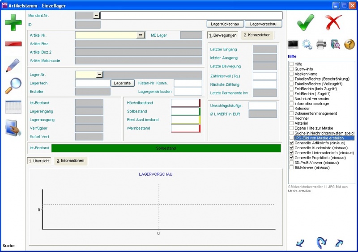Click the Lagerfach input field

click(92, 83)
